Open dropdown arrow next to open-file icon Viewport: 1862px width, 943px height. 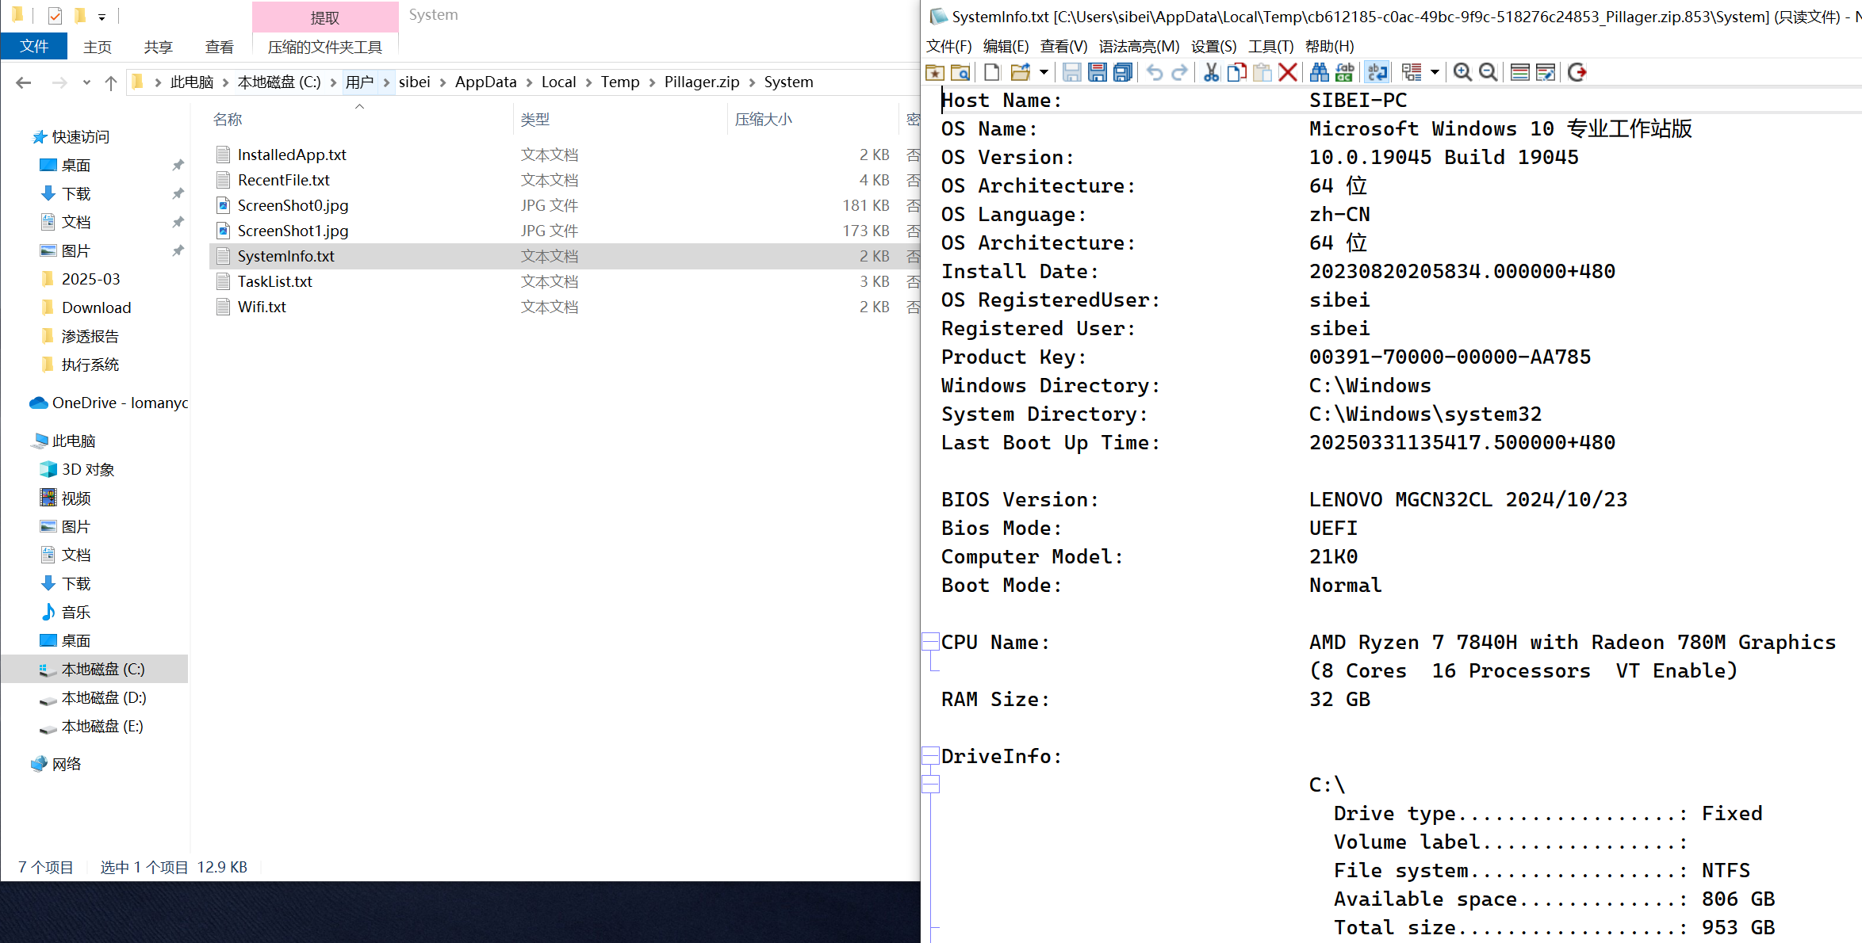coord(1044,72)
